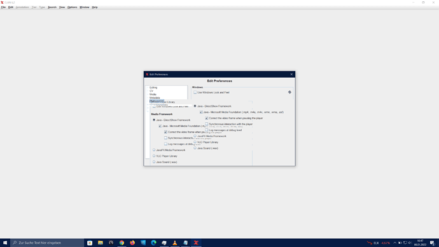This screenshot has width=439, height=247.
Task: Open Google Chrome from the taskbar
Action: pos(122,243)
